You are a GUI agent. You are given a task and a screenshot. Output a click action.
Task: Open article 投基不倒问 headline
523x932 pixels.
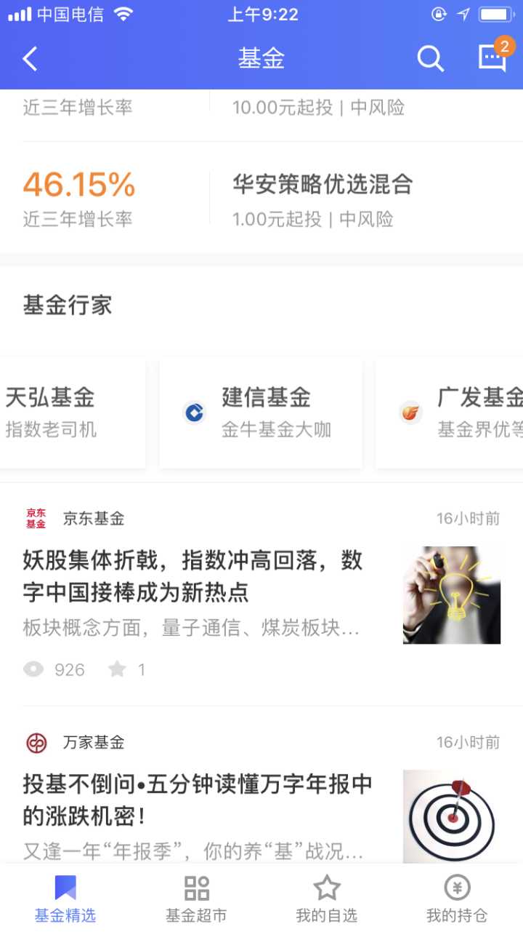point(198,800)
